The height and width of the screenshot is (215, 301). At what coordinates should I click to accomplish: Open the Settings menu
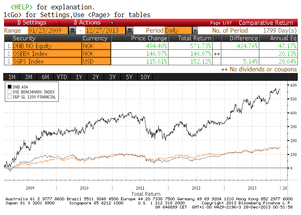31,22
